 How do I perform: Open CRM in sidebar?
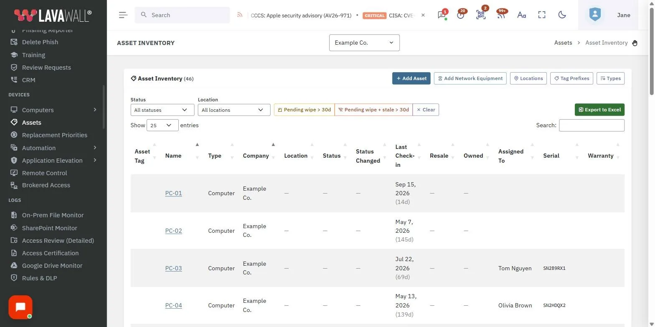(x=28, y=80)
